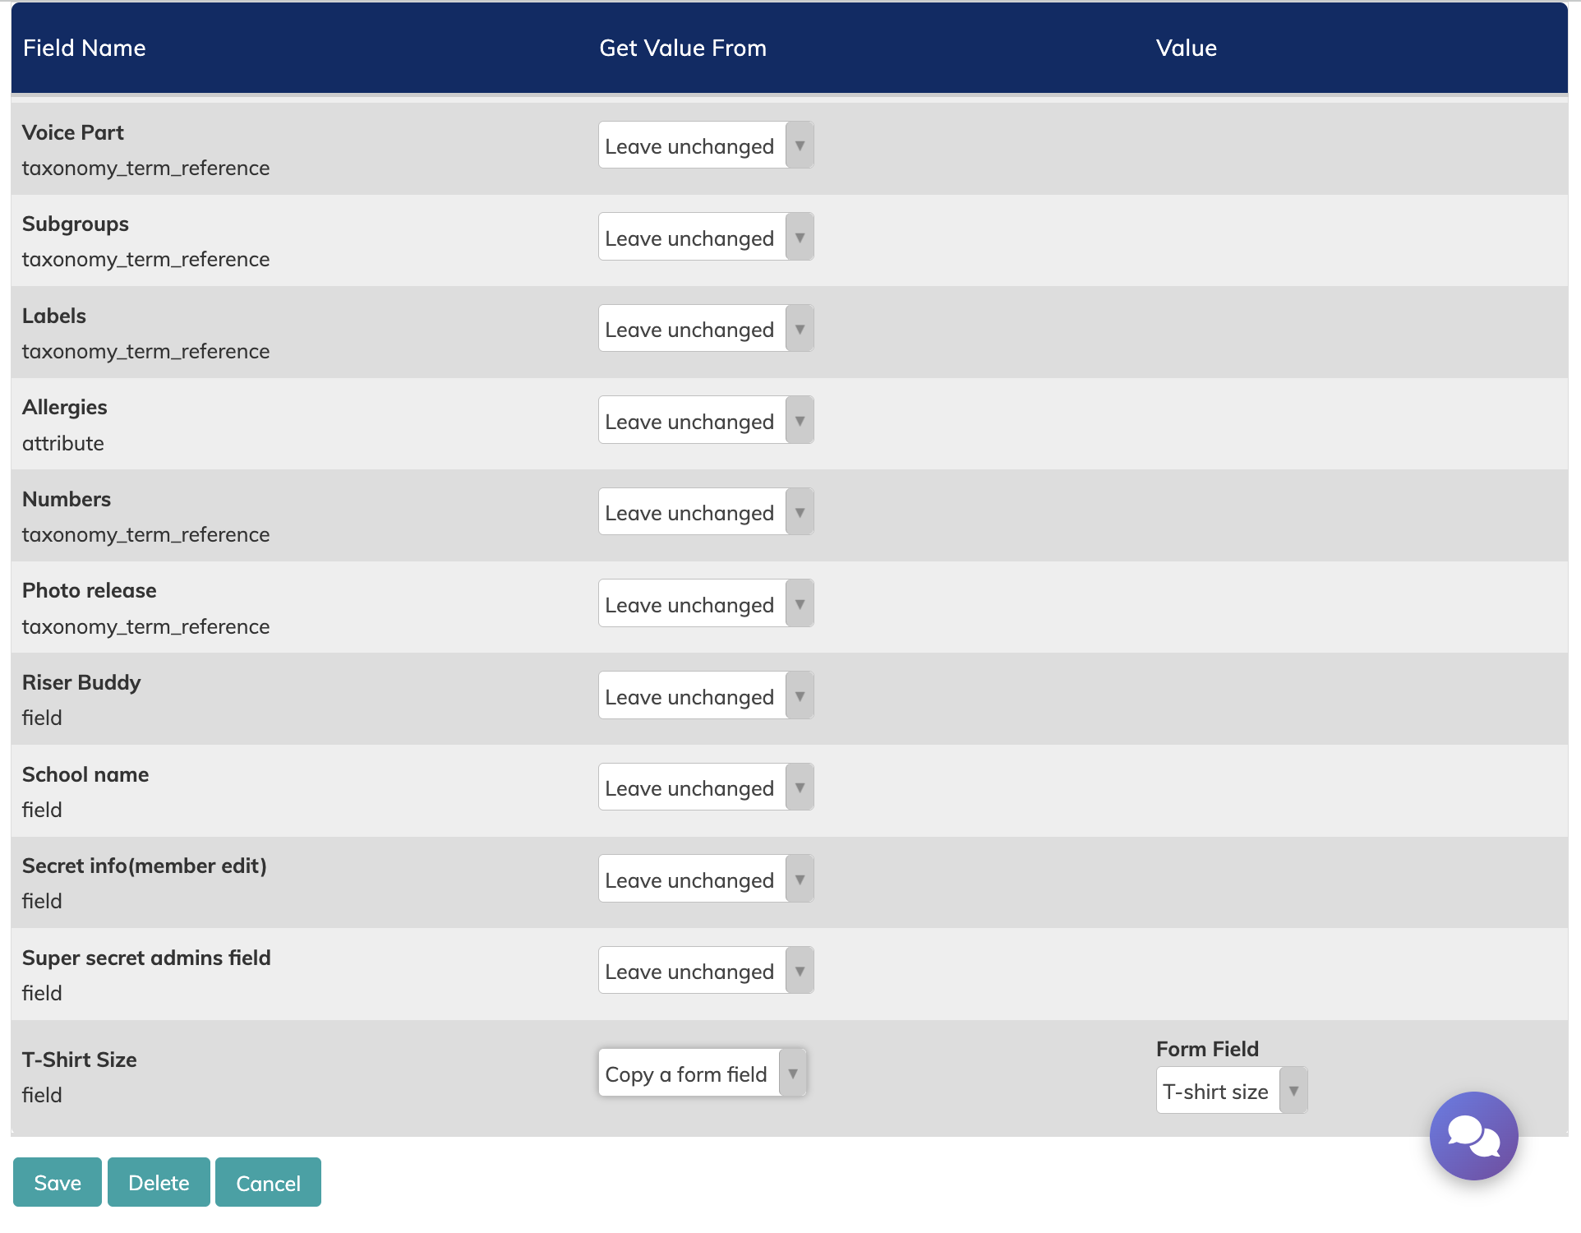Open Secret info(member edit) dropdown
The width and height of the screenshot is (1581, 1233).
705,880
